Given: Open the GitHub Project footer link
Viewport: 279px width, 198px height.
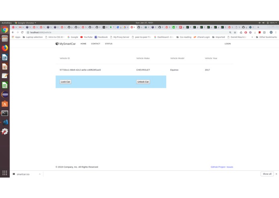Looking at the screenshot, I should click(218, 167).
